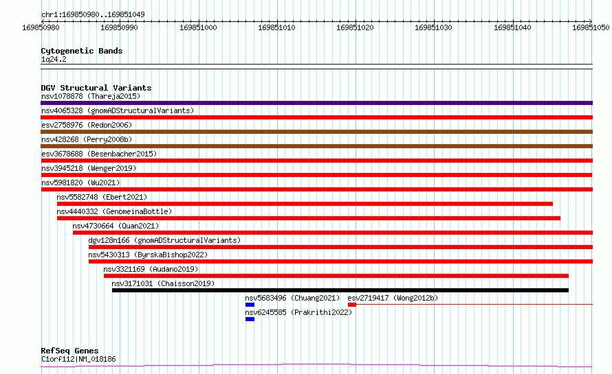Viewport: 612px width, 374px height.
Task: Open nsv4440332 (GenomeinaBottle) label
Action: (x=114, y=211)
